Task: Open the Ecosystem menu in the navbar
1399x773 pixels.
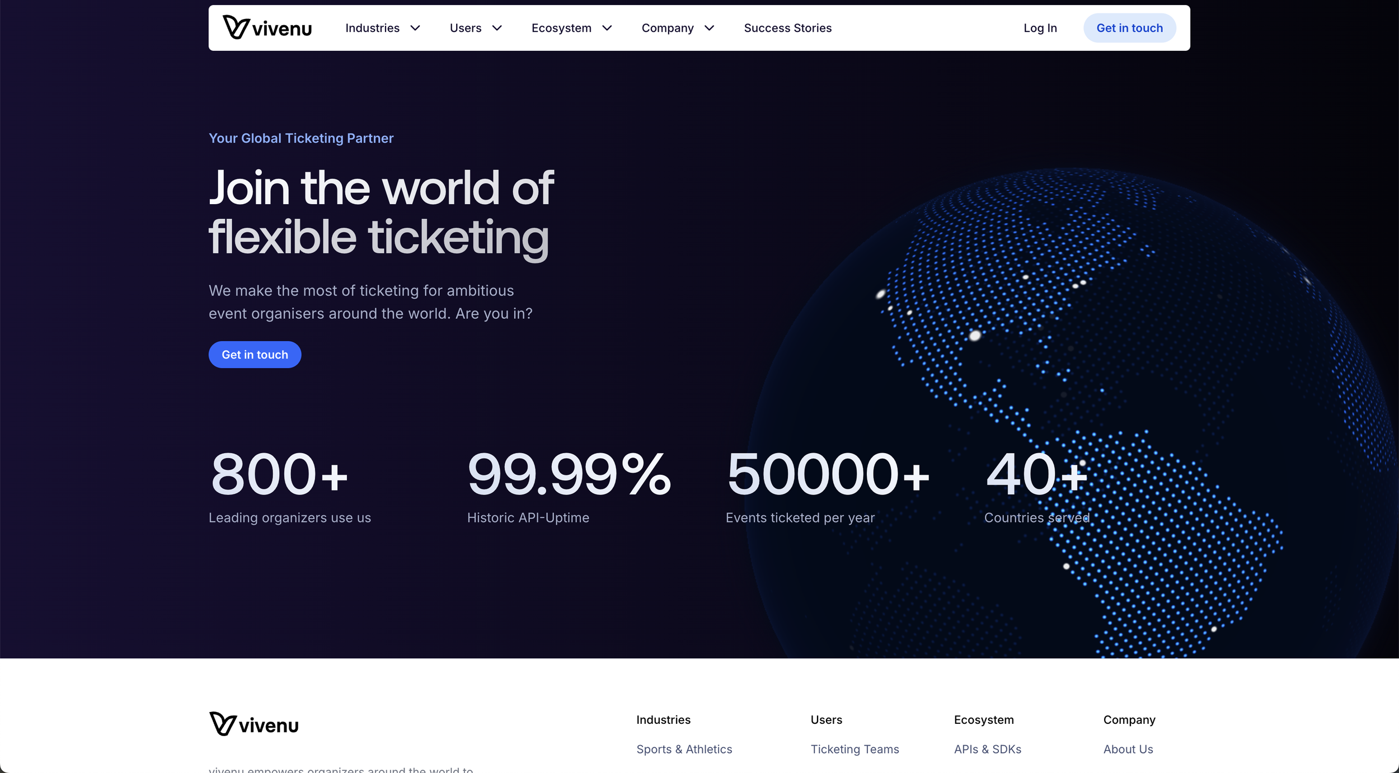Action: click(x=561, y=28)
